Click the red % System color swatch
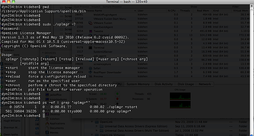The image size is (254, 136). click(x=117, y=99)
